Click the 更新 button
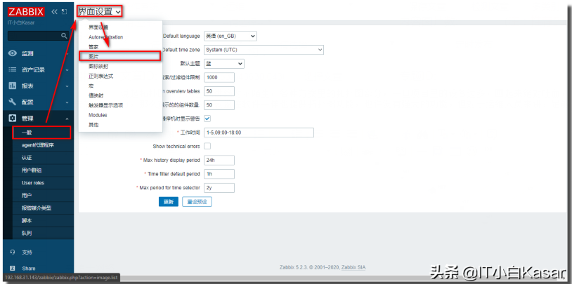The height and width of the screenshot is (284, 572). click(169, 202)
